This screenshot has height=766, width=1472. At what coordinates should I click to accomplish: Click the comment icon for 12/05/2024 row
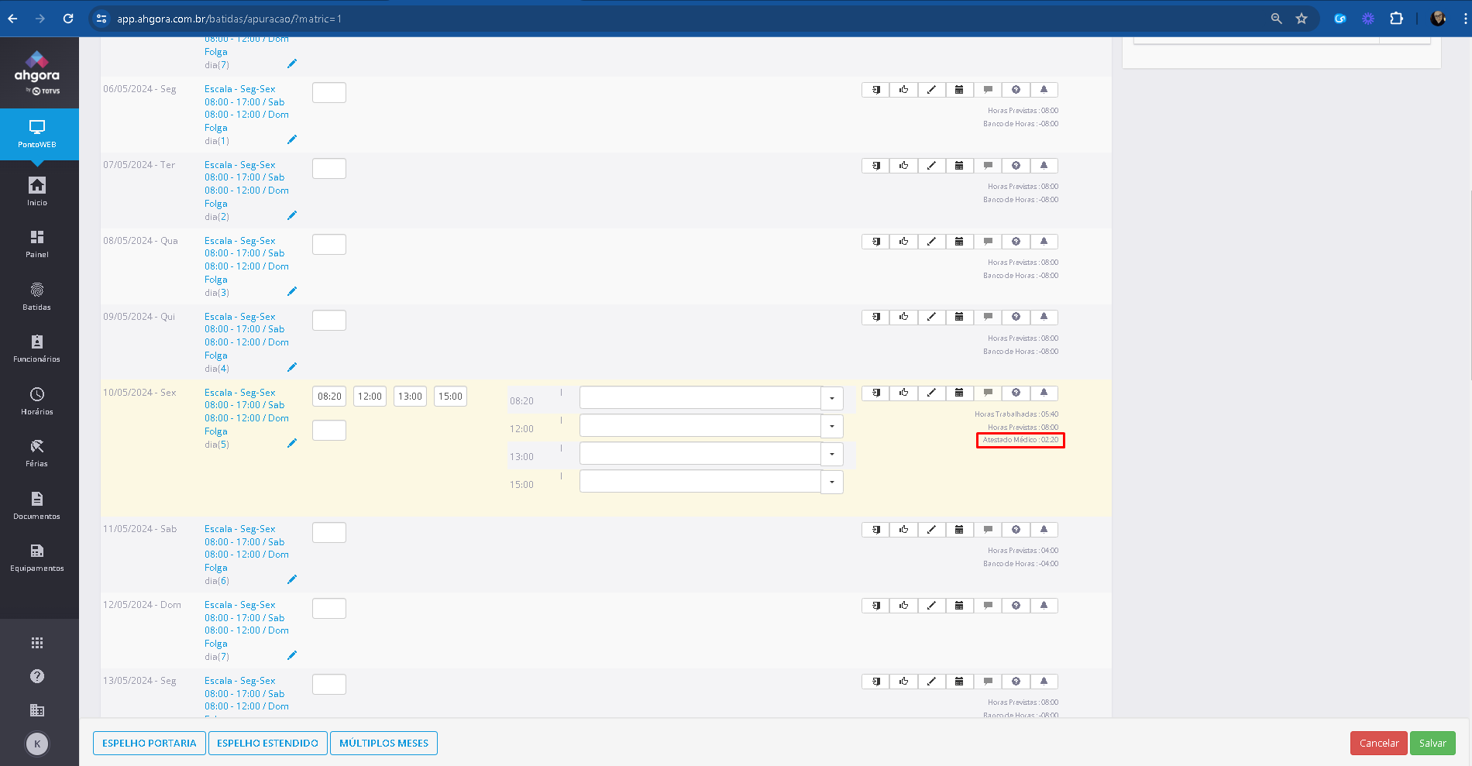988,606
